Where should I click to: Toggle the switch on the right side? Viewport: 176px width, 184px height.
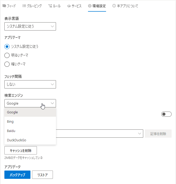(x=166, y=114)
